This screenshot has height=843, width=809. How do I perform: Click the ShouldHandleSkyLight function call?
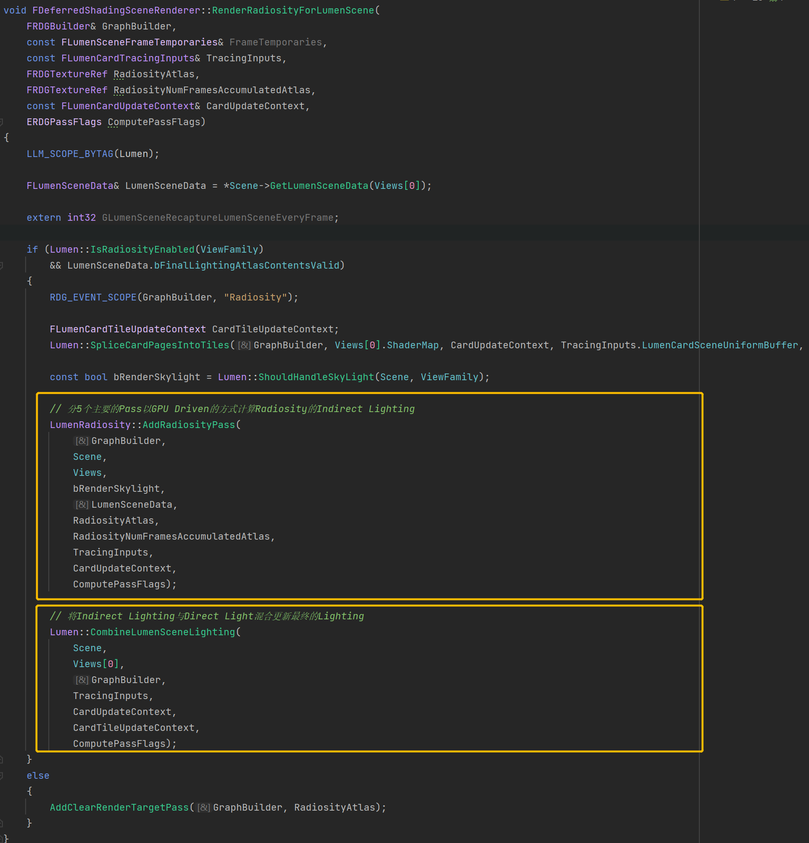(x=316, y=377)
